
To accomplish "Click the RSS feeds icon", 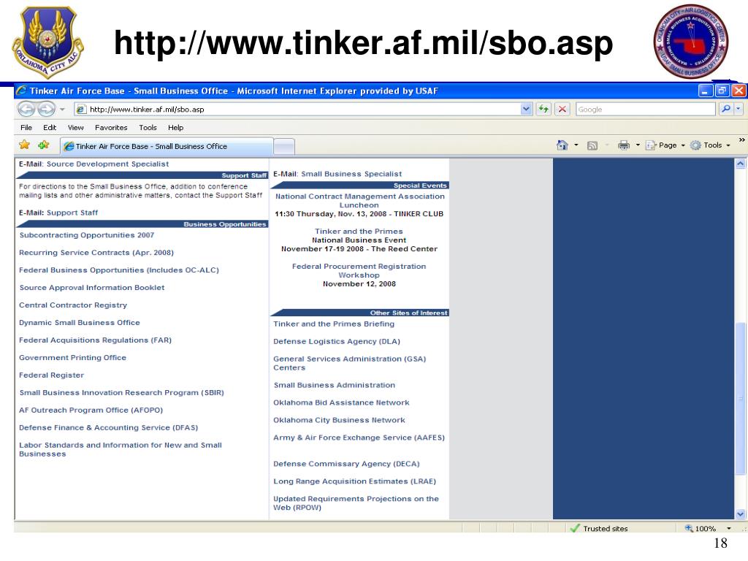I will [592, 145].
